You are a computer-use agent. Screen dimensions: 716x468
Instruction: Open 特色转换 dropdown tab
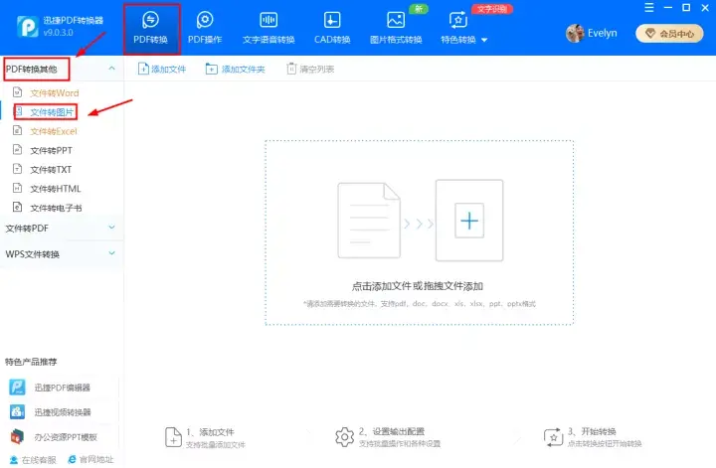pos(463,28)
